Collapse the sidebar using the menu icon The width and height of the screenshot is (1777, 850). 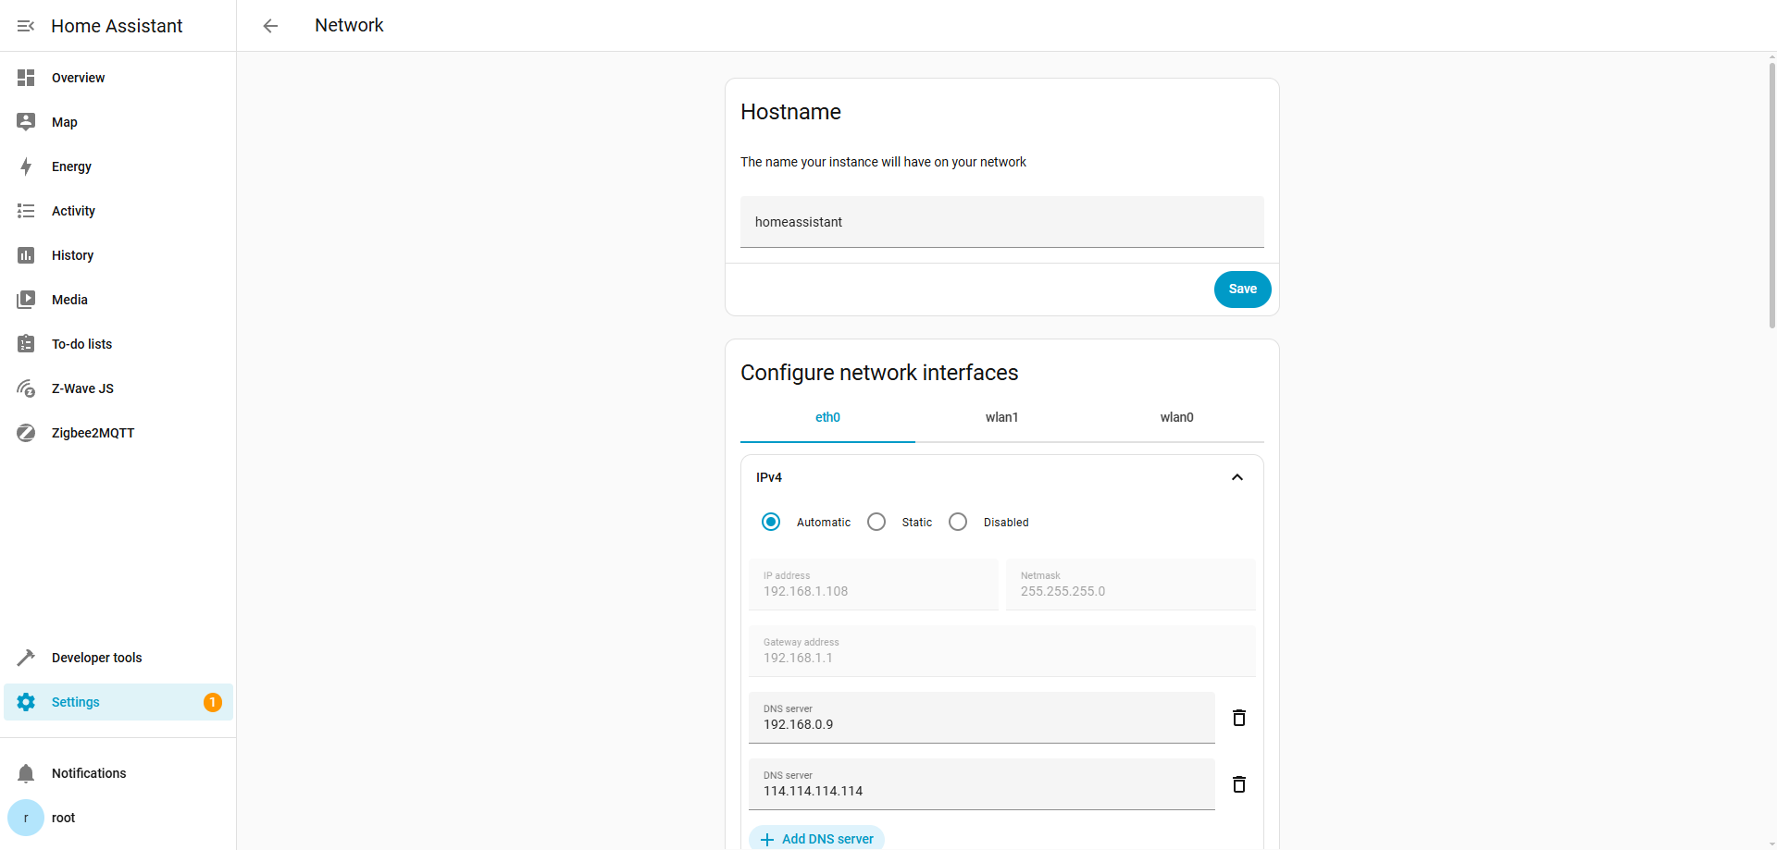tap(26, 26)
